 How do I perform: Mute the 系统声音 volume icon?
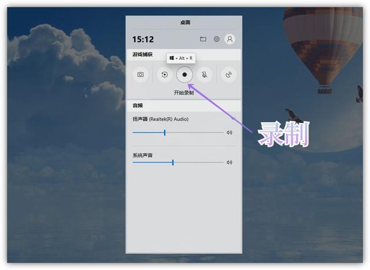tap(230, 162)
